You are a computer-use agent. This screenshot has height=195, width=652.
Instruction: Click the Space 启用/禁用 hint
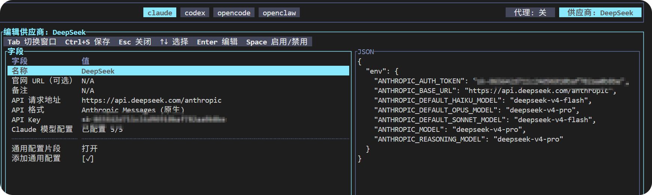(x=277, y=42)
